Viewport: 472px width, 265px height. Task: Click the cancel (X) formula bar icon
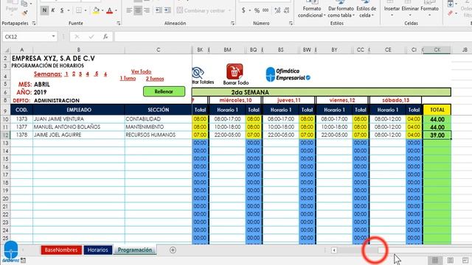tap(77, 37)
